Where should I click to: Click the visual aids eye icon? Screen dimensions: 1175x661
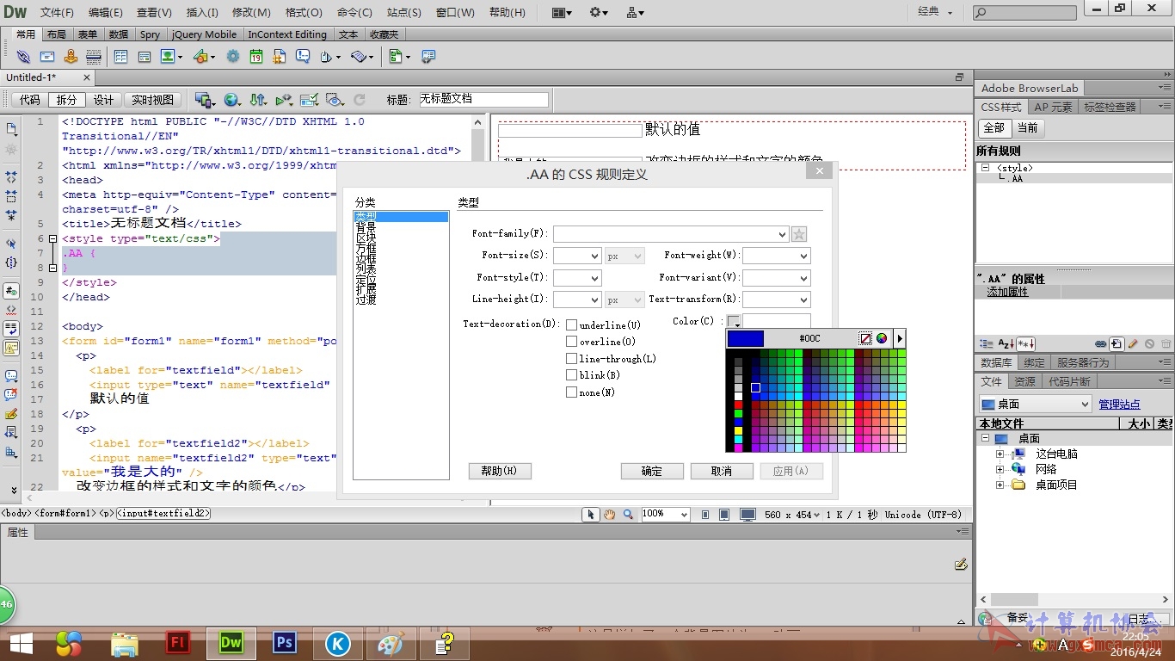pos(335,100)
